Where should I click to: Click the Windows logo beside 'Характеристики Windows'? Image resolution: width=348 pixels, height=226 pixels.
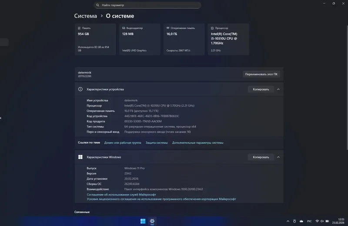click(x=80, y=157)
